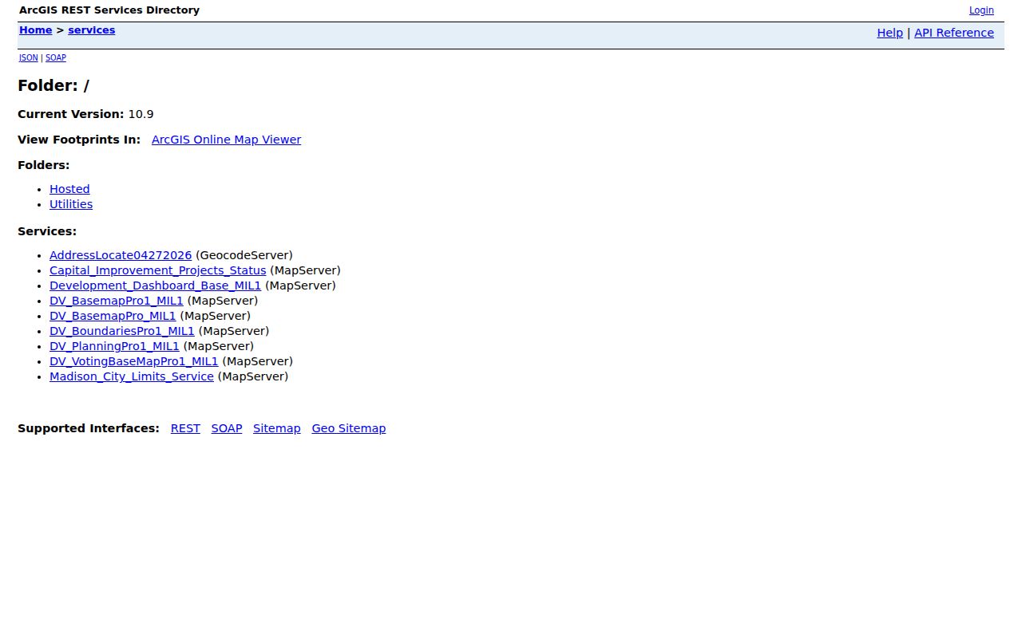Open the API Reference link
The height and width of the screenshot is (638, 1022).
pyautogui.click(x=954, y=33)
